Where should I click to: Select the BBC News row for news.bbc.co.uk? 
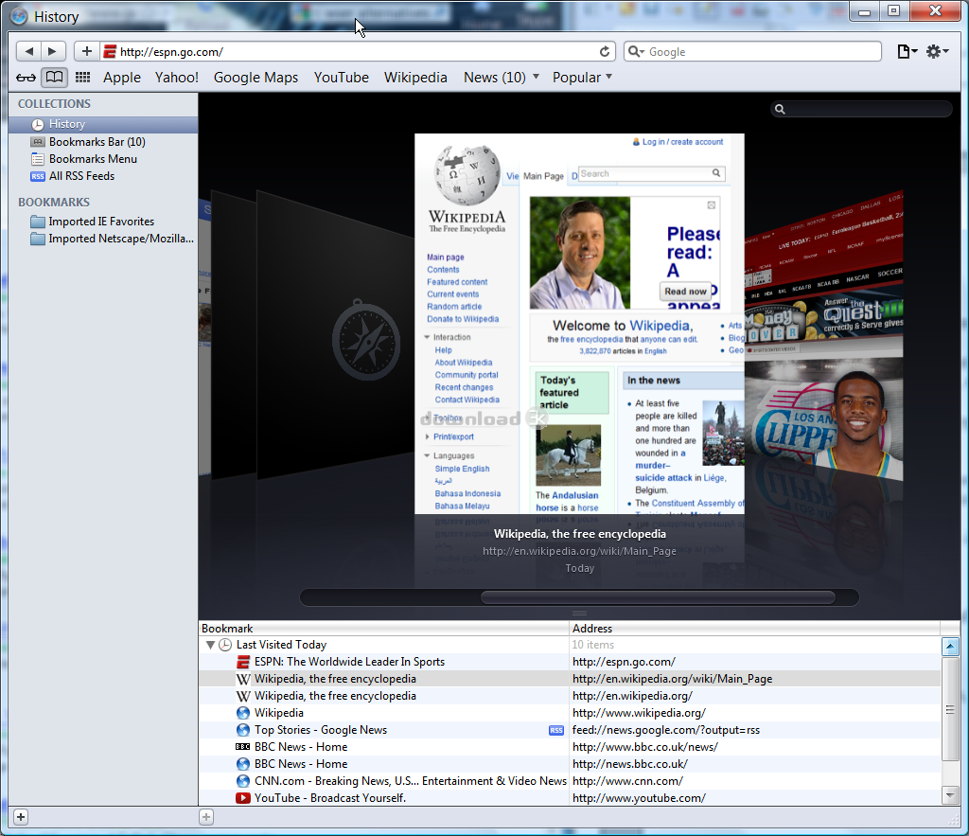click(569, 764)
